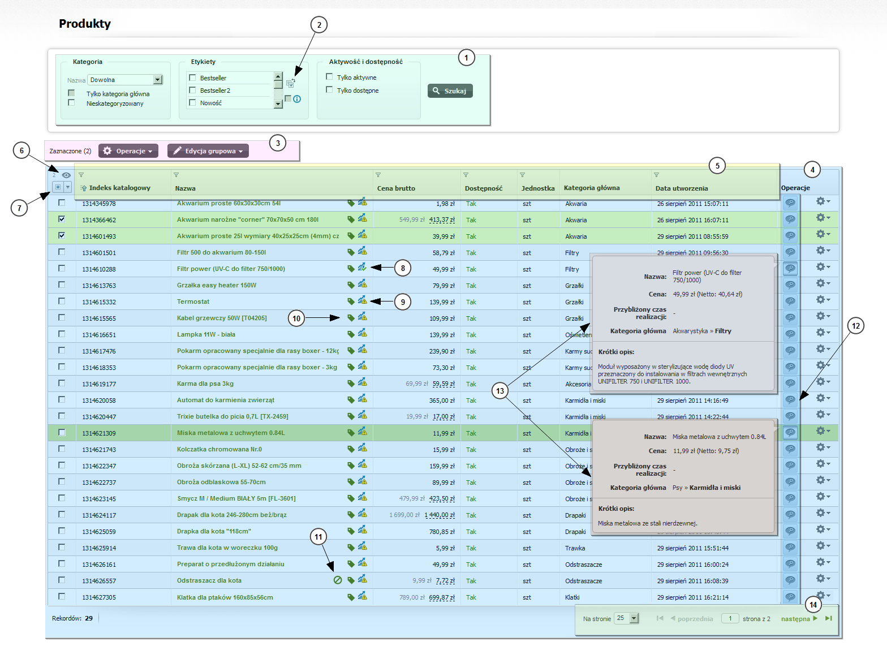Image resolution: width=887 pixels, height=646 pixels.
Task: Click the blue info icon in Etykiety
Action: click(x=297, y=99)
